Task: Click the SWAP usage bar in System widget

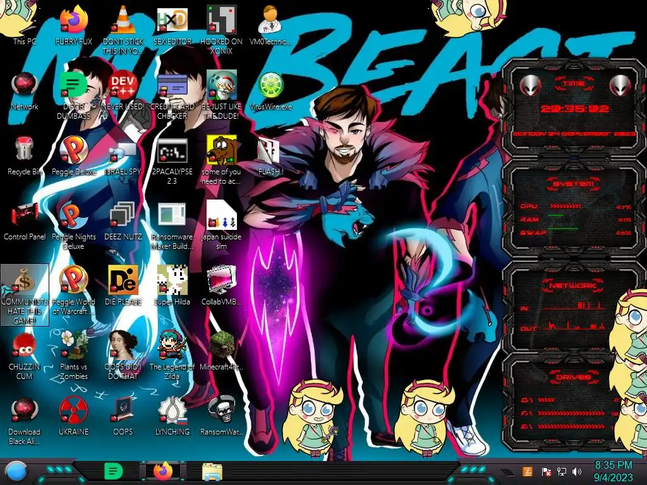Action: pos(562,229)
